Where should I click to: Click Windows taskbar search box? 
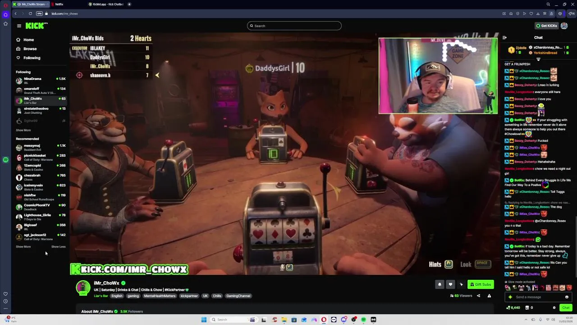pyautogui.click(x=234, y=320)
